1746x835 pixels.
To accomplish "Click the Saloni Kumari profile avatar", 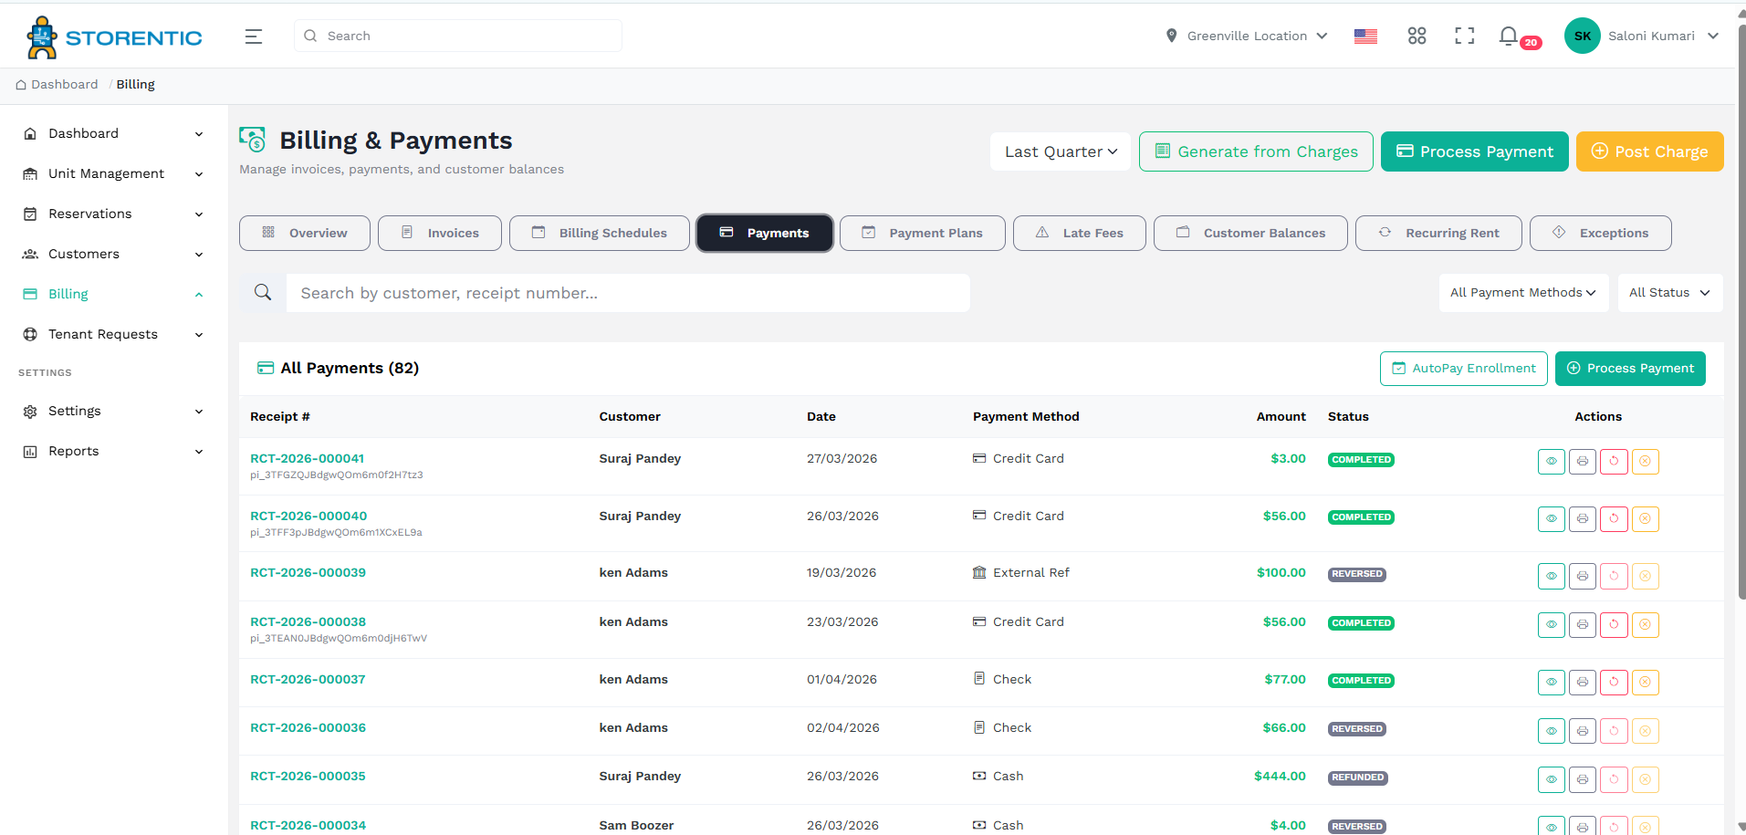I will pos(1583,36).
